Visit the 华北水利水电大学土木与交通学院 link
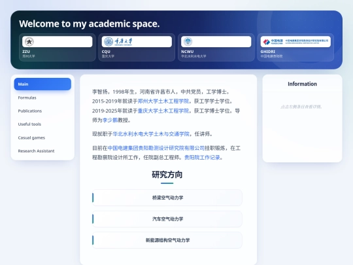This screenshot has width=353, height=265. tap(151, 134)
